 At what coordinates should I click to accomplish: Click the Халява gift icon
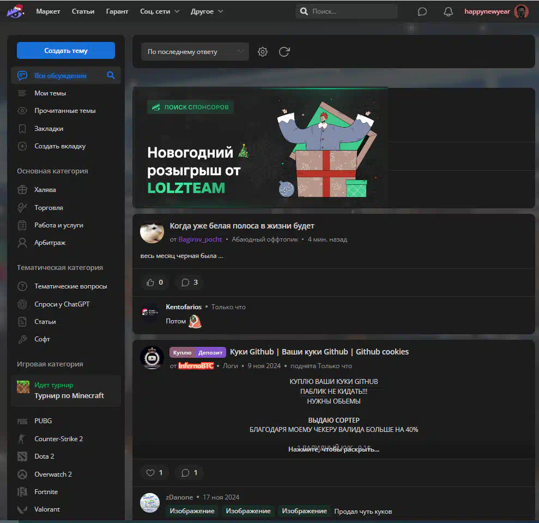click(x=22, y=190)
